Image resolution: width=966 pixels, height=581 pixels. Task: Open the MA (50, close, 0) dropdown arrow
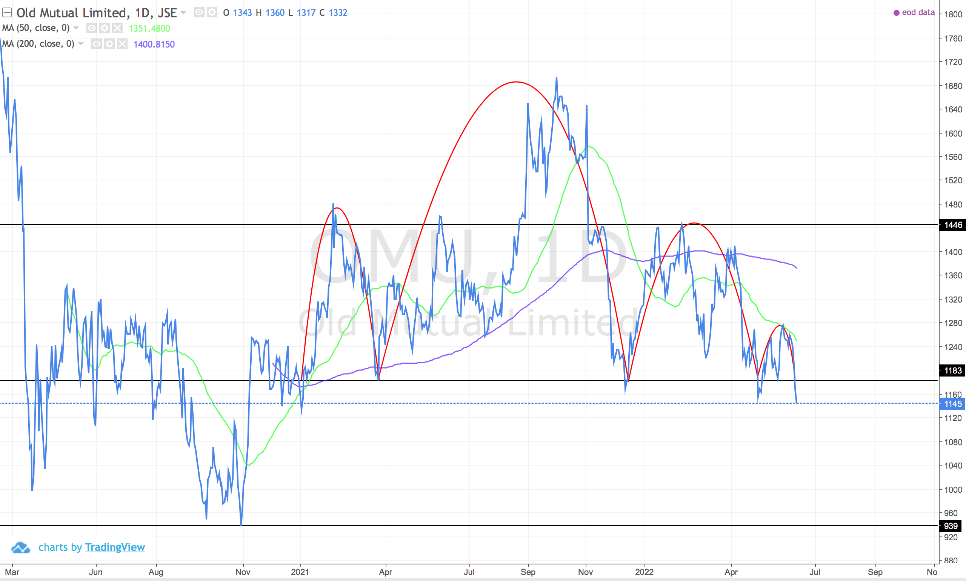point(76,28)
